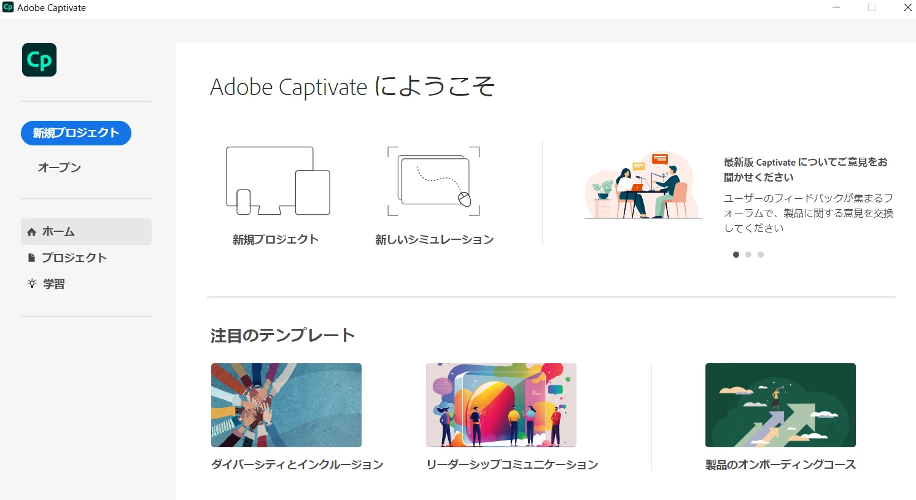Open the 最新版 Captivate についてご意見 heading

(x=805, y=170)
